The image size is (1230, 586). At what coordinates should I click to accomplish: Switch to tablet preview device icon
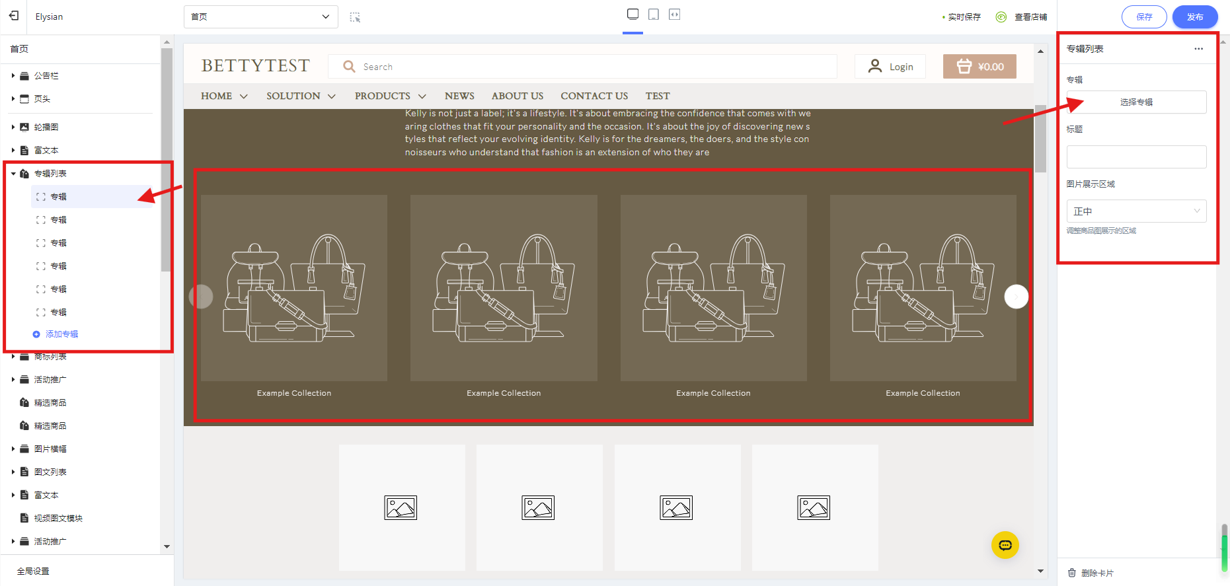pyautogui.click(x=654, y=15)
